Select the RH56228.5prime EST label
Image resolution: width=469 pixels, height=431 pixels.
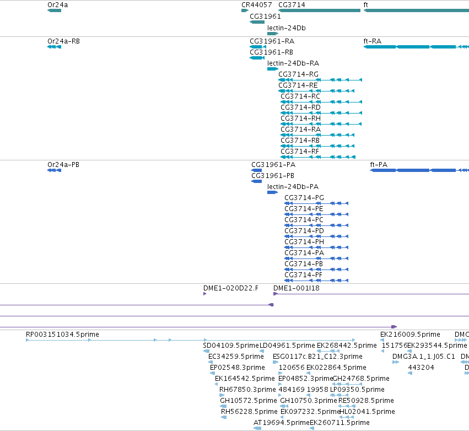click(249, 412)
